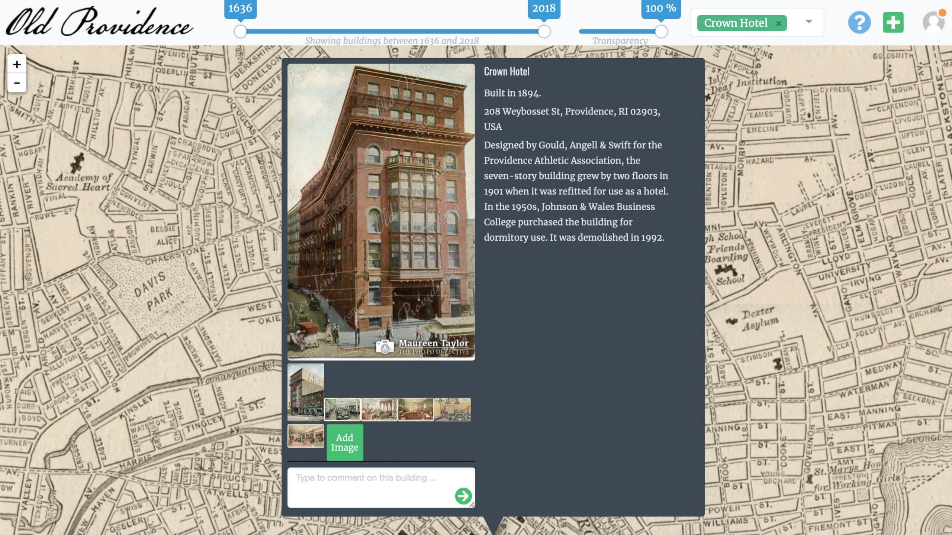The image size is (952, 535).
Task: Click the 2018 end year slider handle
Action: click(x=544, y=32)
